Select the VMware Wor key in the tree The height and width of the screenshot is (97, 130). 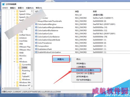click(x=25, y=50)
